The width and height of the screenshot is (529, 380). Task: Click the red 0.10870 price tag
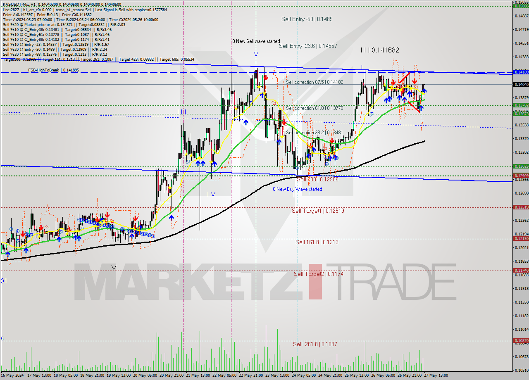point(521,341)
